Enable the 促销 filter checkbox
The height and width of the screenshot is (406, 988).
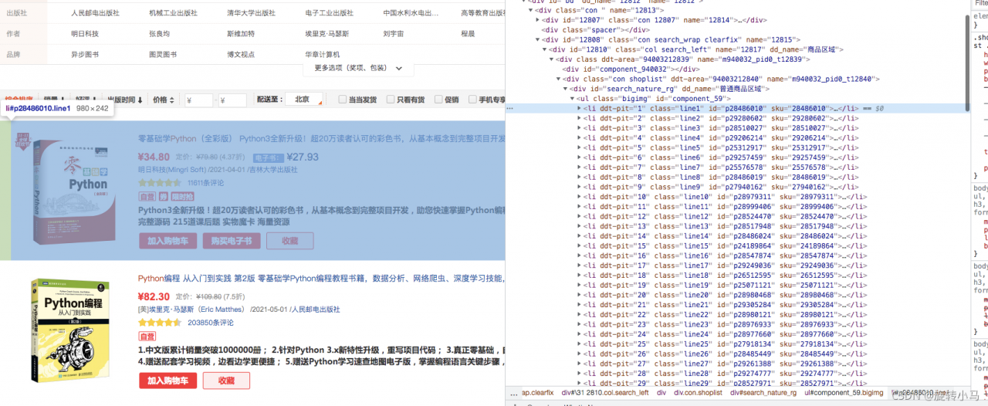[x=438, y=100]
